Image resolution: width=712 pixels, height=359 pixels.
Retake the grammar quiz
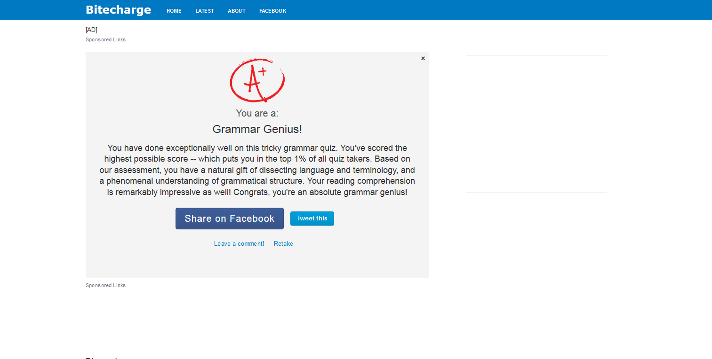[283, 243]
